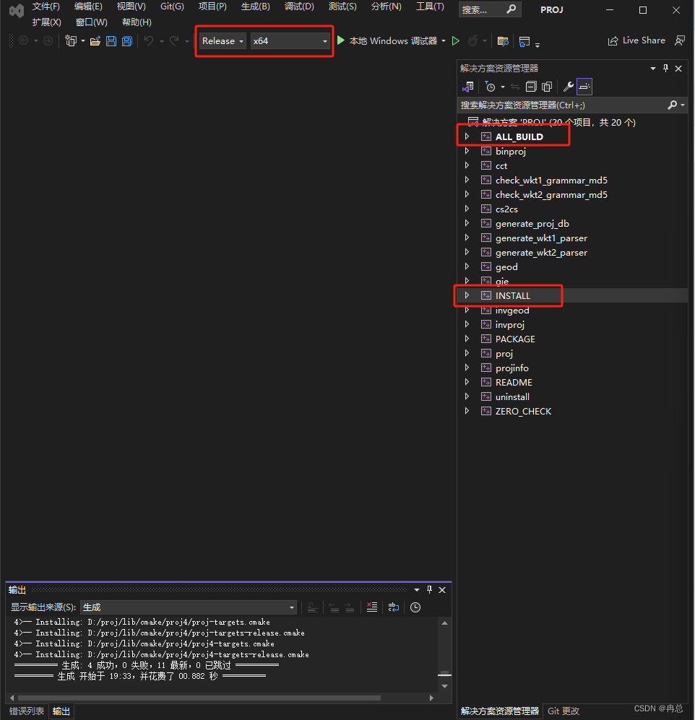Click Solution Explorer search magnifier icon
Screen dimensions: 695x720
pos(673,105)
